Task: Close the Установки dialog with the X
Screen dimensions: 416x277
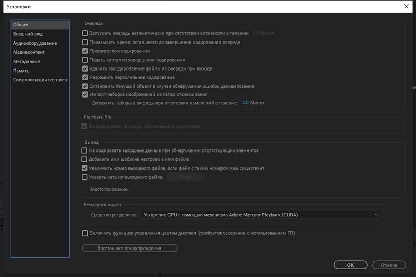Action: point(406,6)
